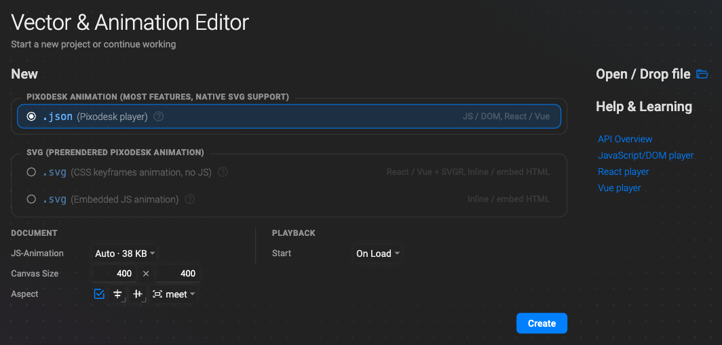
Task: Click the 'JS / DOM, React / Vue' text
Action: [x=506, y=117]
